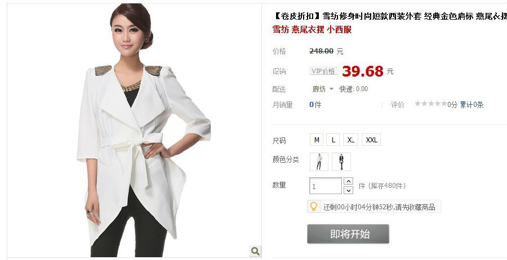Click the magnifier zoom icon on product photo
Screen dimensions: 507x260
click(x=255, y=251)
